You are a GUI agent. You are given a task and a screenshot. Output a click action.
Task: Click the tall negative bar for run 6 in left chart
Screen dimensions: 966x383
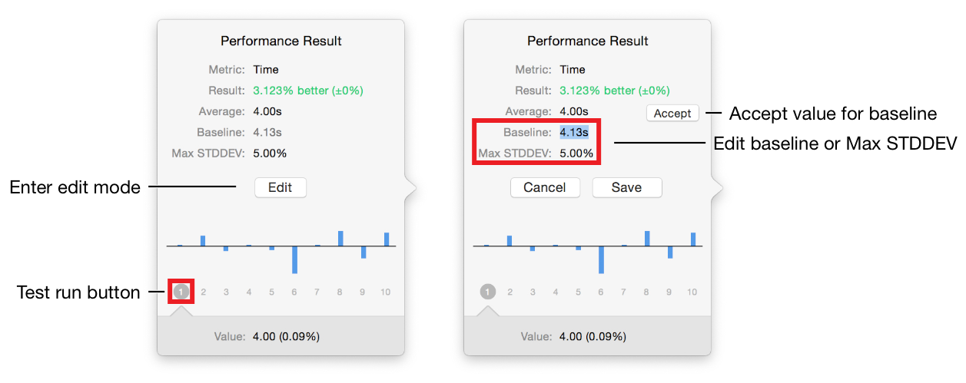294,259
